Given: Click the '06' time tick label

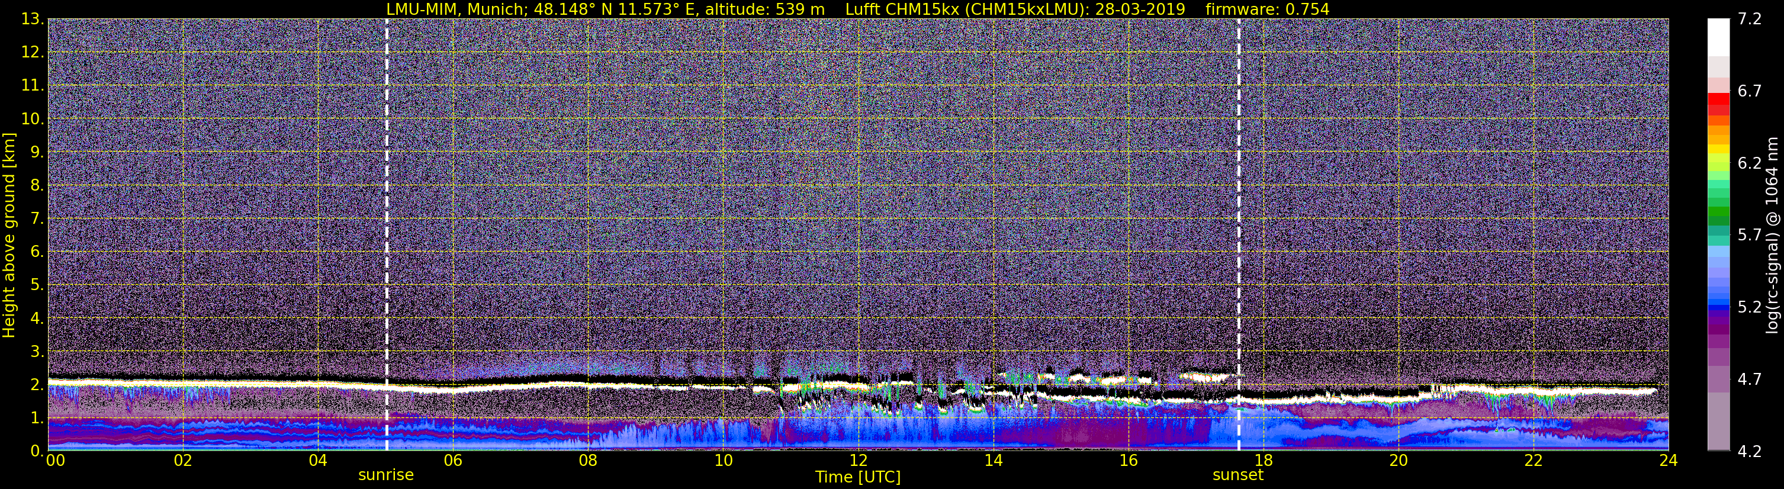Looking at the screenshot, I should coord(452,461).
